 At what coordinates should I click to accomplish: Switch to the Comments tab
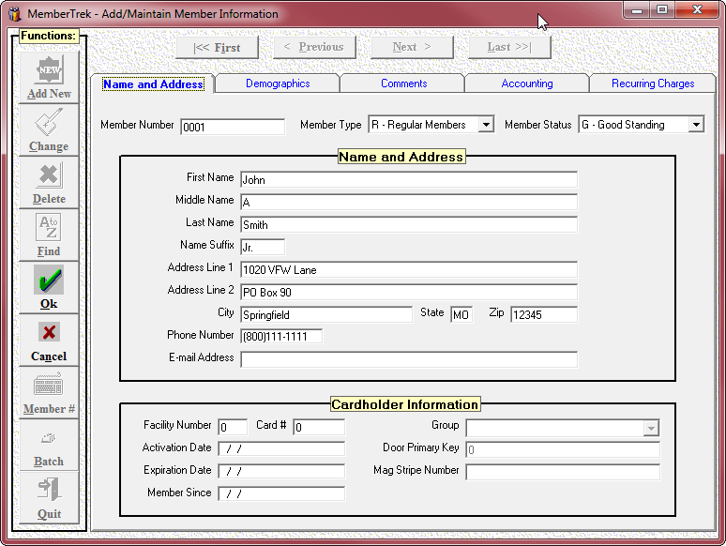(x=403, y=83)
